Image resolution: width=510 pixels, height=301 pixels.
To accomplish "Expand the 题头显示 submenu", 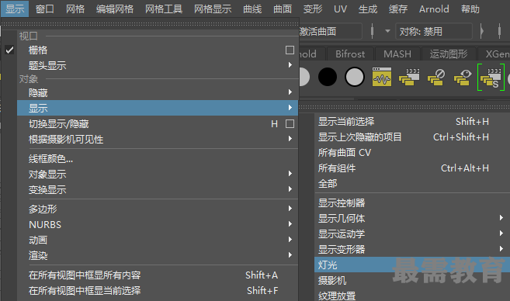I will coord(290,65).
